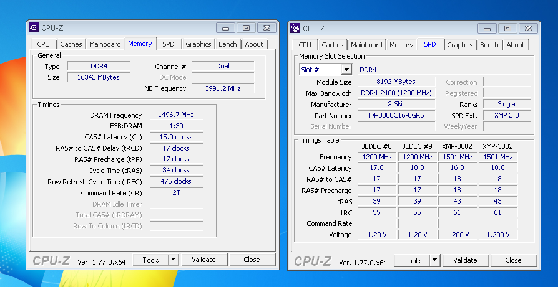Screen dimensions: 558x287
Task: Click the DDR4 field beside Slot #1
Action: point(444,70)
